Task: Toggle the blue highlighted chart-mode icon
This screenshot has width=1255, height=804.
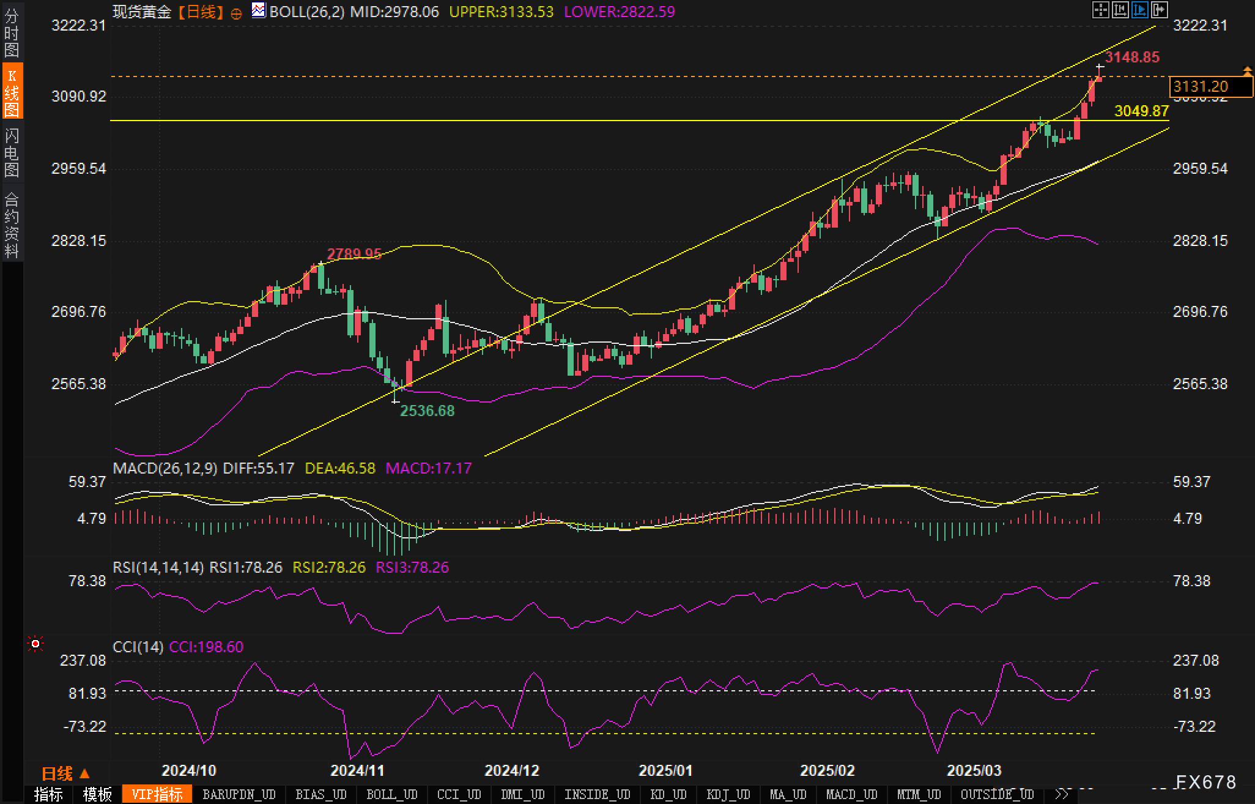Action: coord(1139,10)
